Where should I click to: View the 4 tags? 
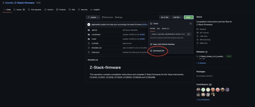(x=119, y=17)
